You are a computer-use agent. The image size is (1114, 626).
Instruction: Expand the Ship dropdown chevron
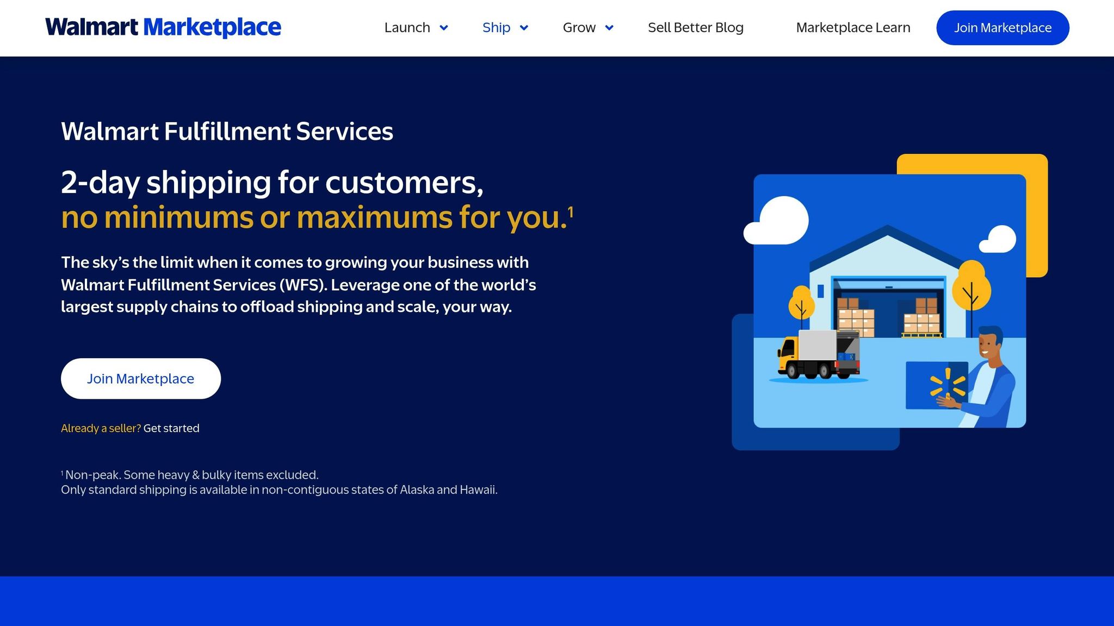pyautogui.click(x=524, y=28)
